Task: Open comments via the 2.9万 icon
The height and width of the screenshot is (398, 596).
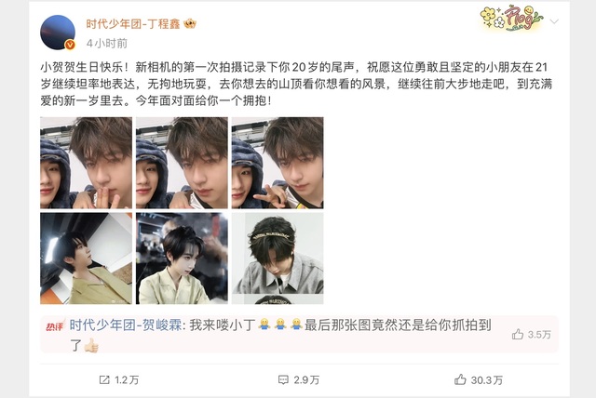Action: click(x=283, y=379)
